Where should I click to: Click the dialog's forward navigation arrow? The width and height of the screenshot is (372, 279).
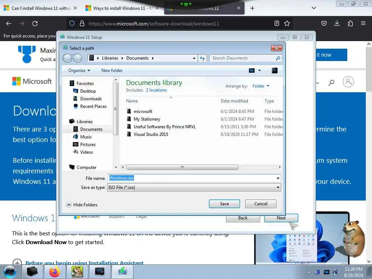(77, 58)
